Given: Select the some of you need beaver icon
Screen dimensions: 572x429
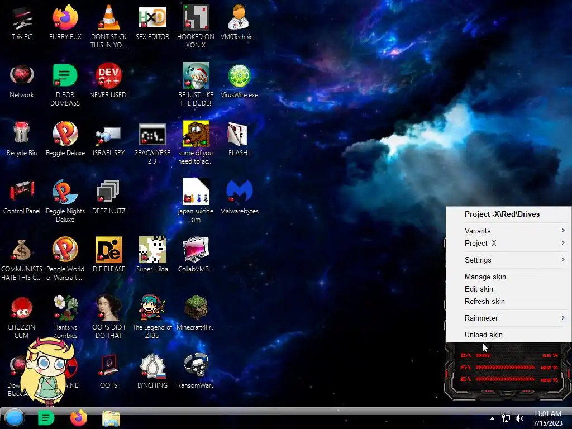Looking at the screenshot, I should pyautogui.click(x=196, y=143).
